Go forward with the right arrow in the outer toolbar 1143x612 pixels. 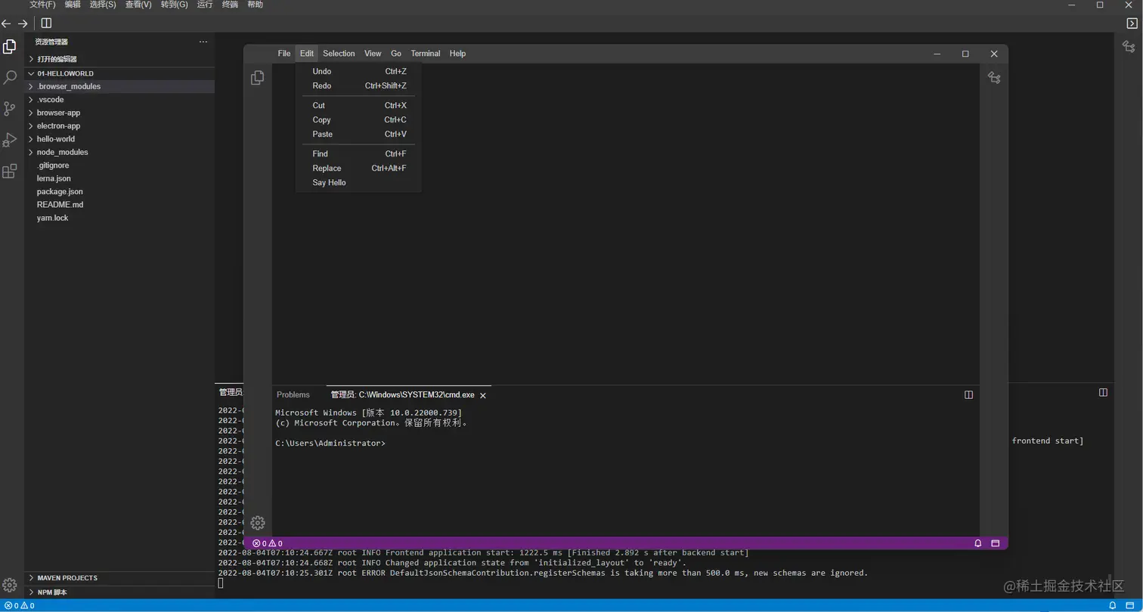(x=23, y=23)
